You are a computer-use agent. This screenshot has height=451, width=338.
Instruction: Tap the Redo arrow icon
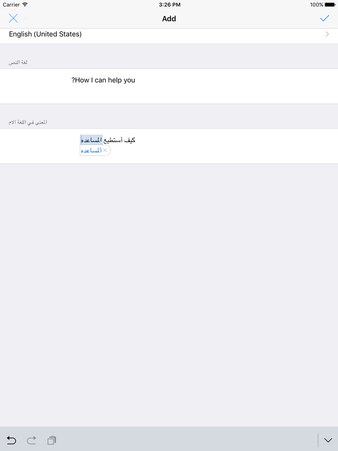tap(31, 440)
